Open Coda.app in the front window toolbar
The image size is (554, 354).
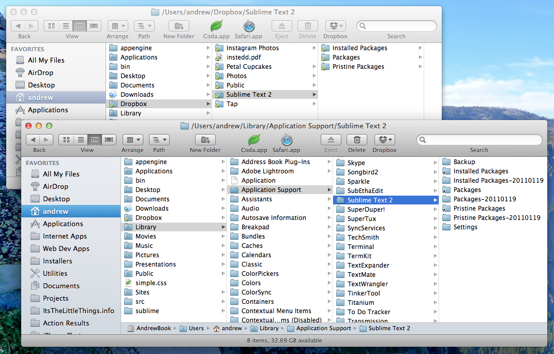click(x=254, y=140)
